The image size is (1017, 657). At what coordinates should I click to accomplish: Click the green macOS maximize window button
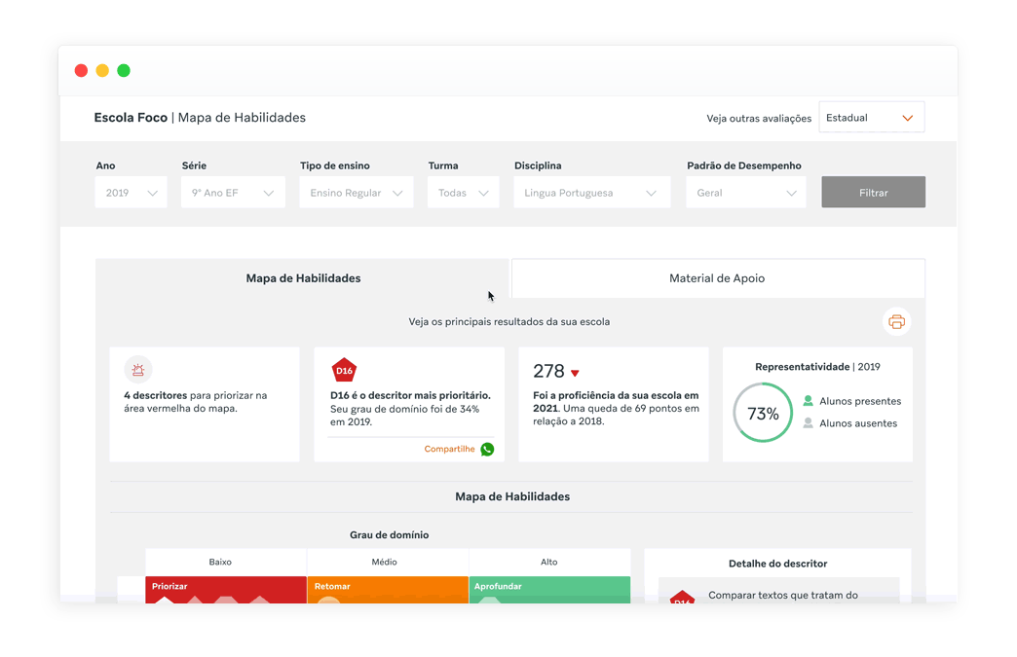124,71
